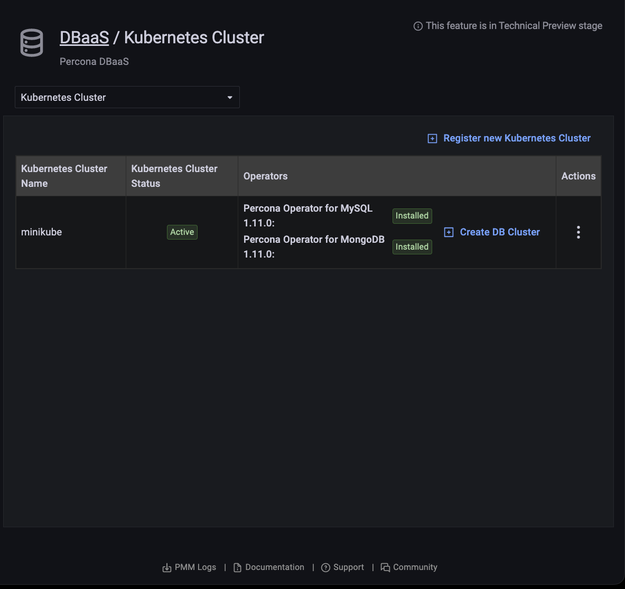Click the Community chat bubbles icon
The width and height of the screenshot is (625, 589).
coord(385,567)
